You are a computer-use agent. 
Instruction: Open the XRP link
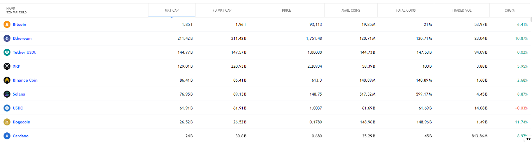coord(16,66)
